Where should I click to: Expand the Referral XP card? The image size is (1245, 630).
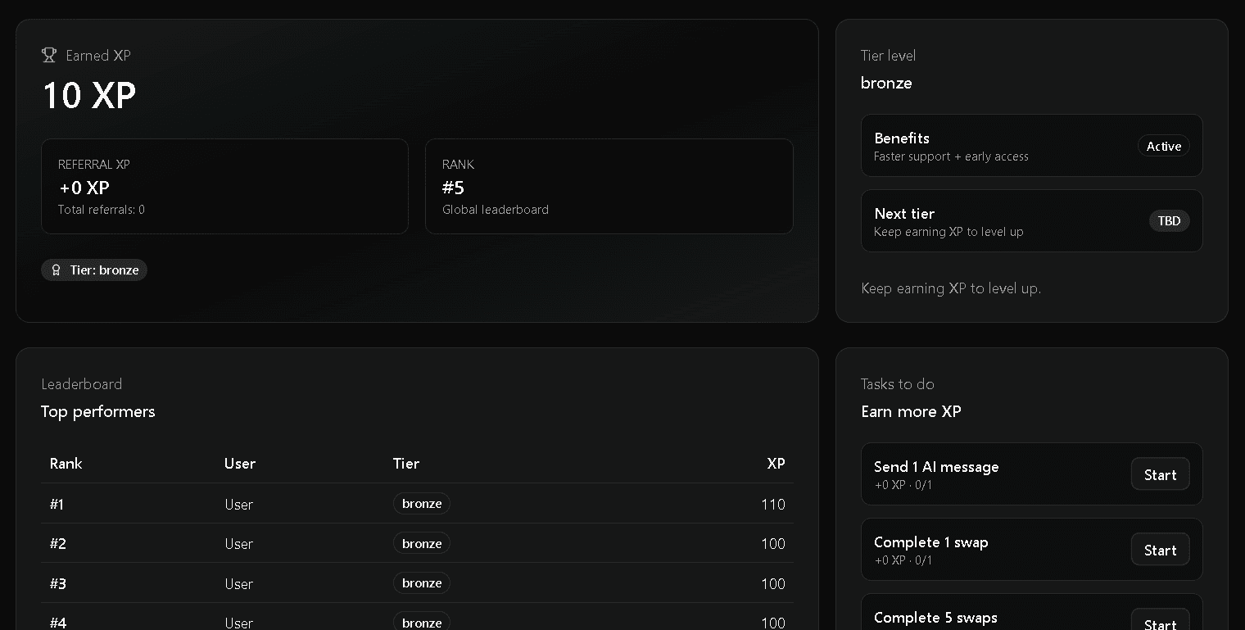pos(224,186)
